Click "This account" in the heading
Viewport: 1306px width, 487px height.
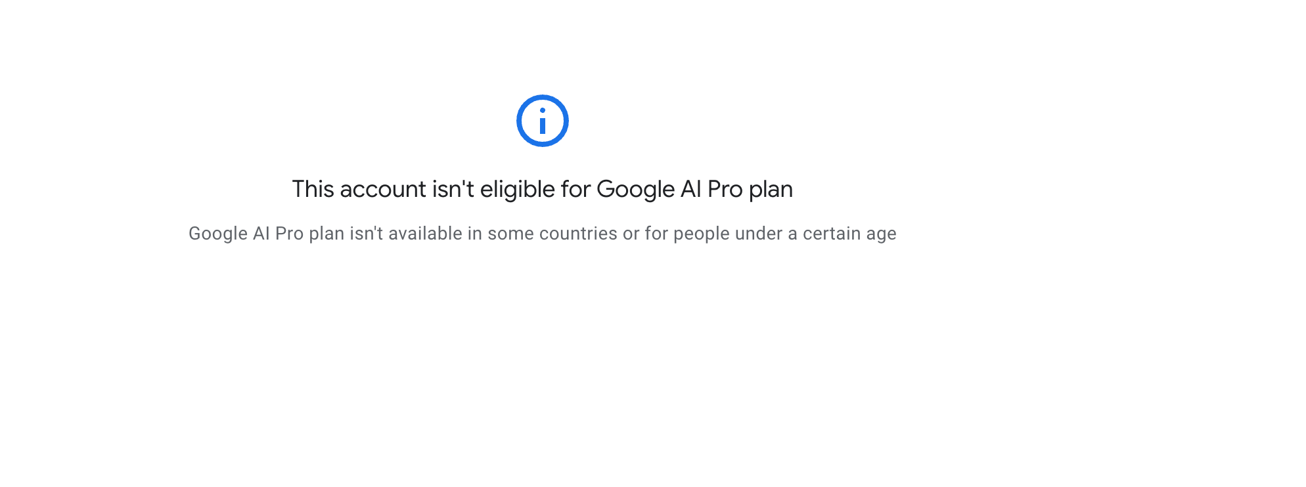[359, 190]
